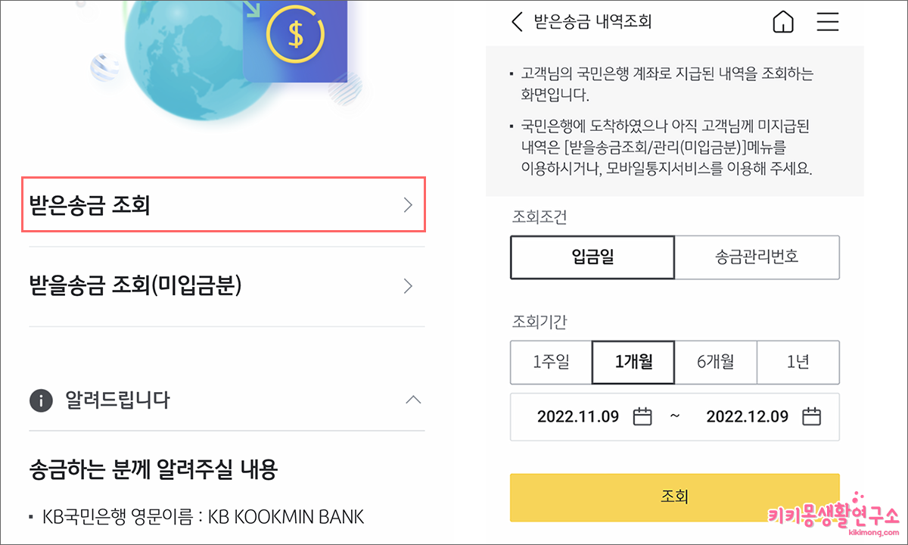The image size is (908, 545).
Task: Open the home icon in the top bar
Action: [783, 22]
